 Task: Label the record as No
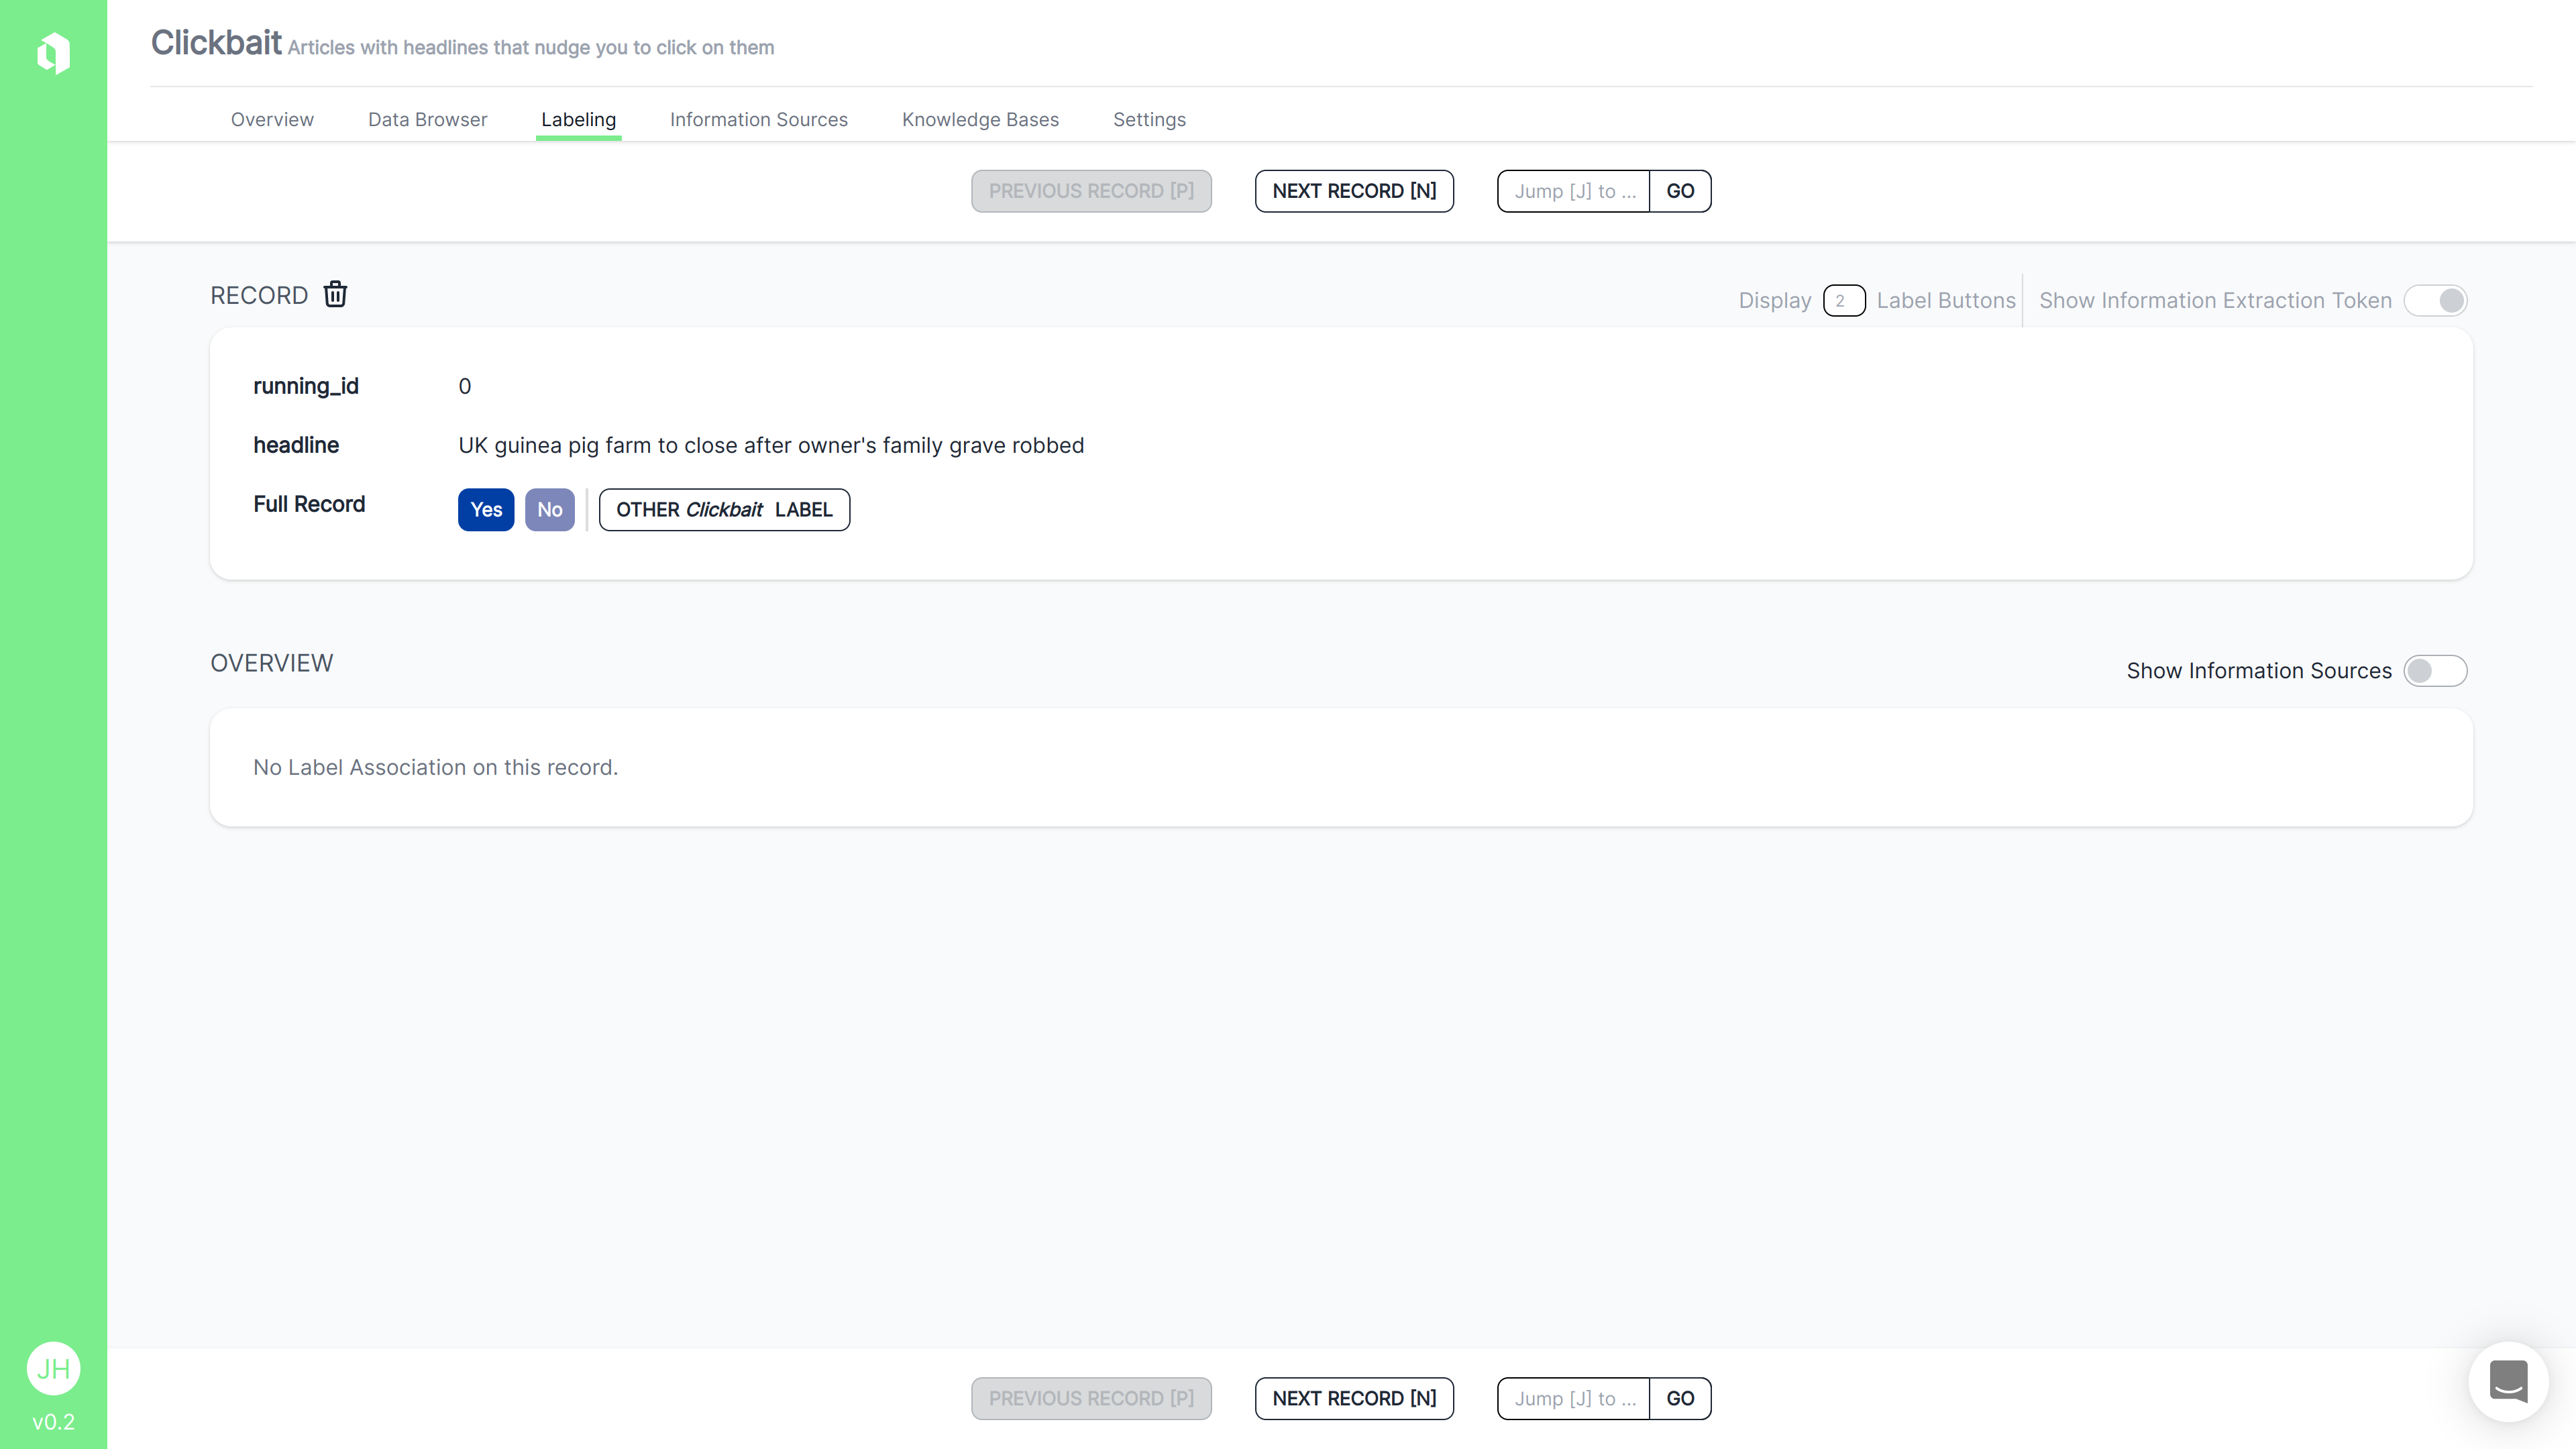(549, 510)
